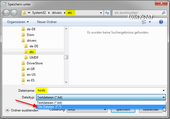Click the Dateityp combo box
The image size is (170, 119).
[101, 97]
